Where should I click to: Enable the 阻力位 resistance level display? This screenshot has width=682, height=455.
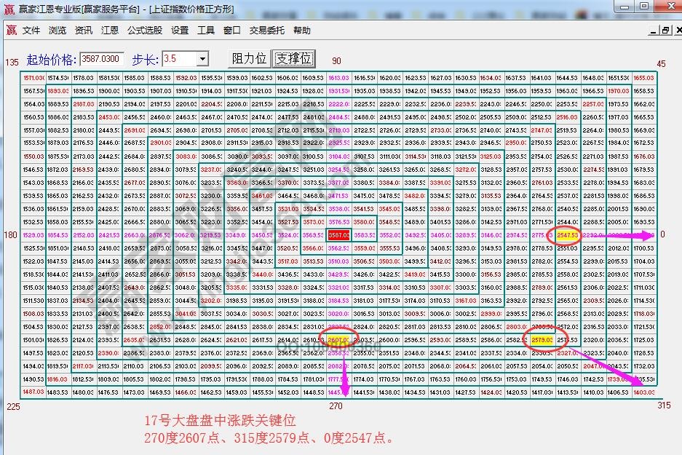click(248, 58)
